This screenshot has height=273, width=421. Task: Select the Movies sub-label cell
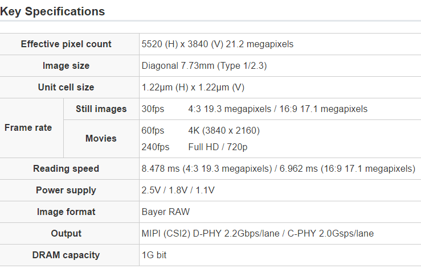click(101, 138)
